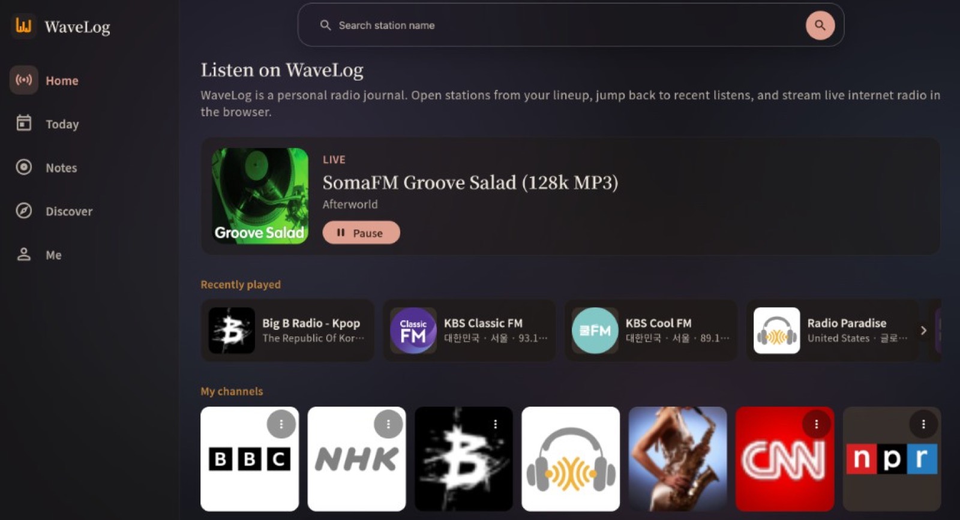Click the Radio Paradise headphones logo in Recently played
Image resolution: width=960 pixels, height=520 pixels.
point(776,330)
